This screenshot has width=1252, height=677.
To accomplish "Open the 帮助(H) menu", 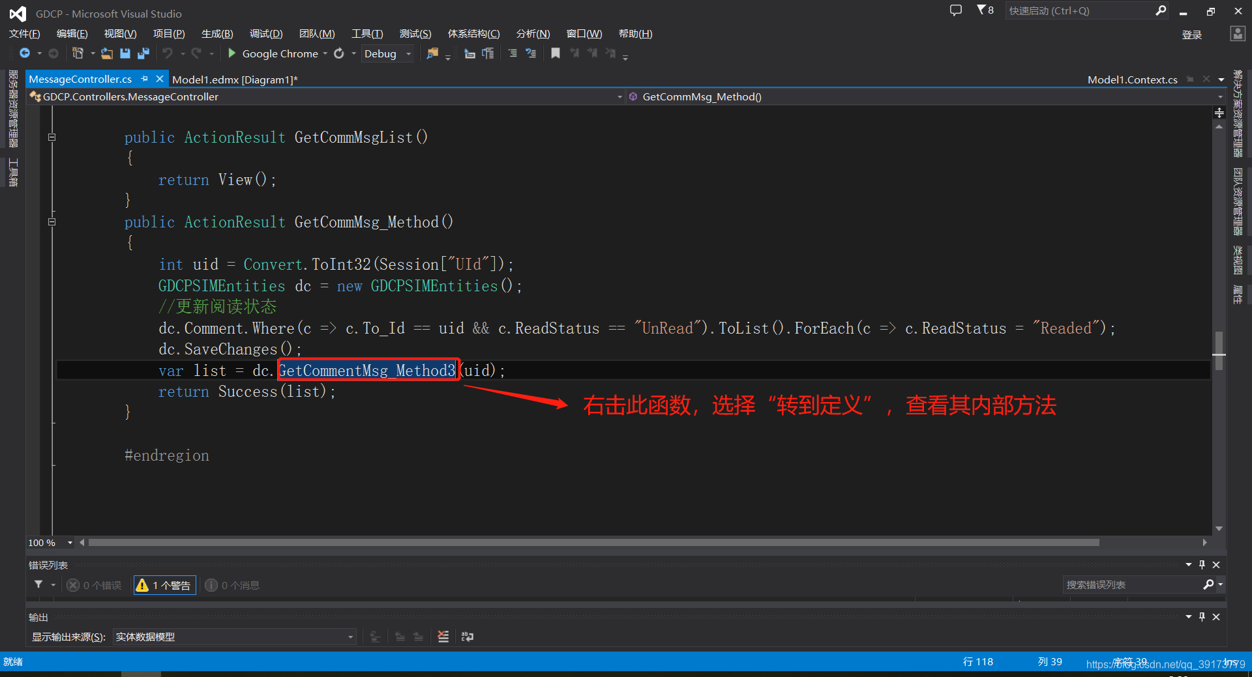I will coord(635,34).
